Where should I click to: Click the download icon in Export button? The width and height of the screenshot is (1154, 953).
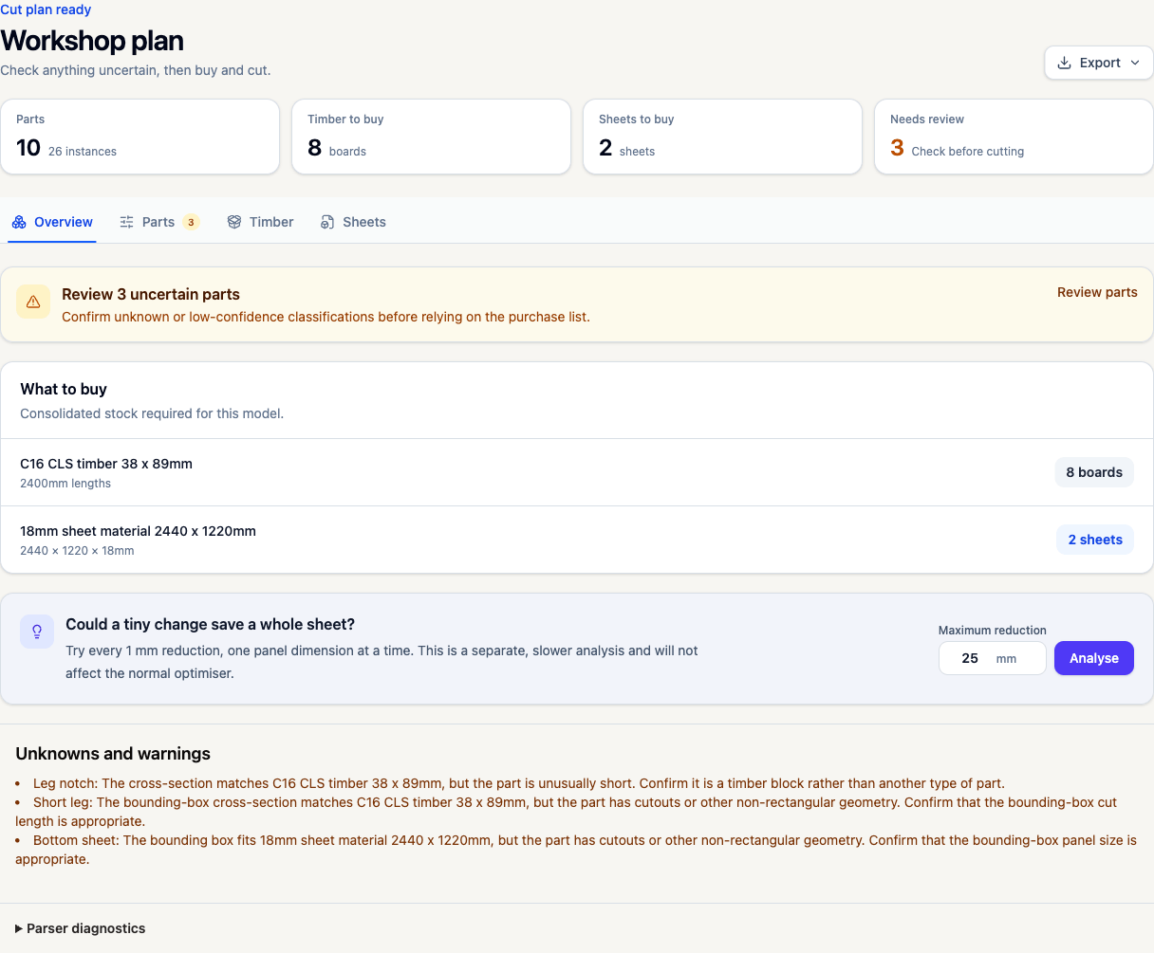[x=1064, y=63]
